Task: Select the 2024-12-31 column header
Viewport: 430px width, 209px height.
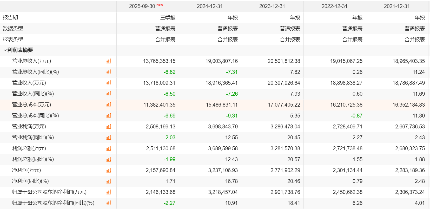Action: (210, 6)
